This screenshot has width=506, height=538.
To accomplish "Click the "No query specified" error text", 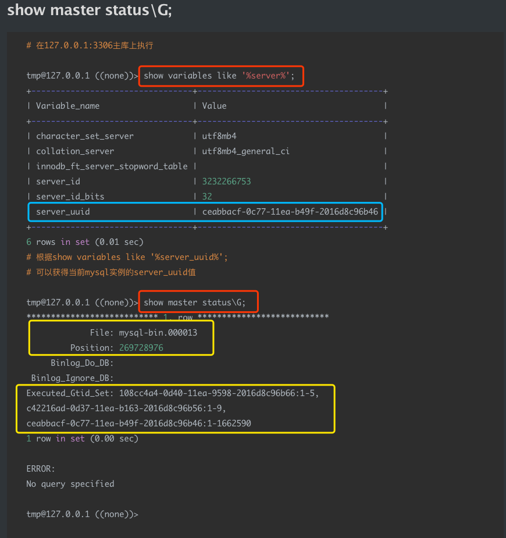I will tap(70, 484).
